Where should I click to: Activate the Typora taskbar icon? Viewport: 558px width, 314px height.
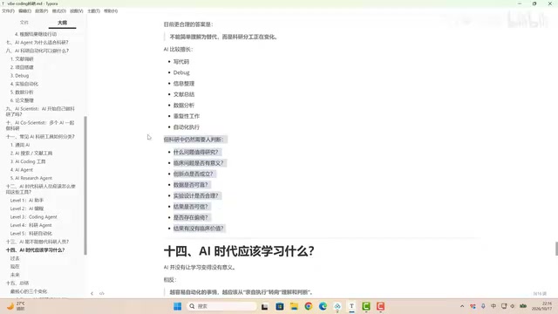pos(351,306)
